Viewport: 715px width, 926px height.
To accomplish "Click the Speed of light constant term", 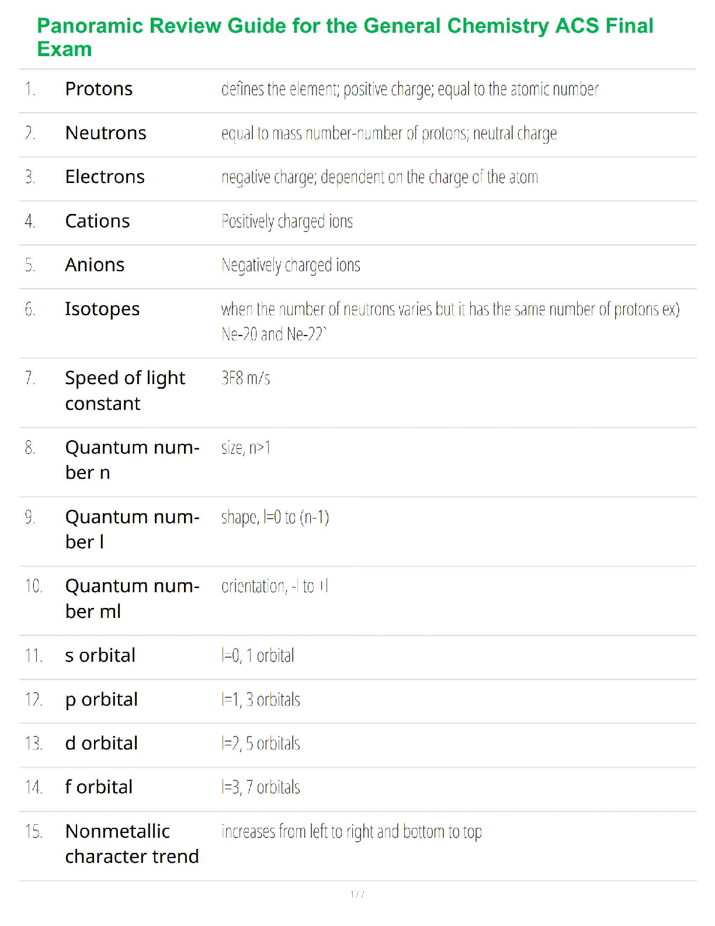I will [x=125, y=391].
